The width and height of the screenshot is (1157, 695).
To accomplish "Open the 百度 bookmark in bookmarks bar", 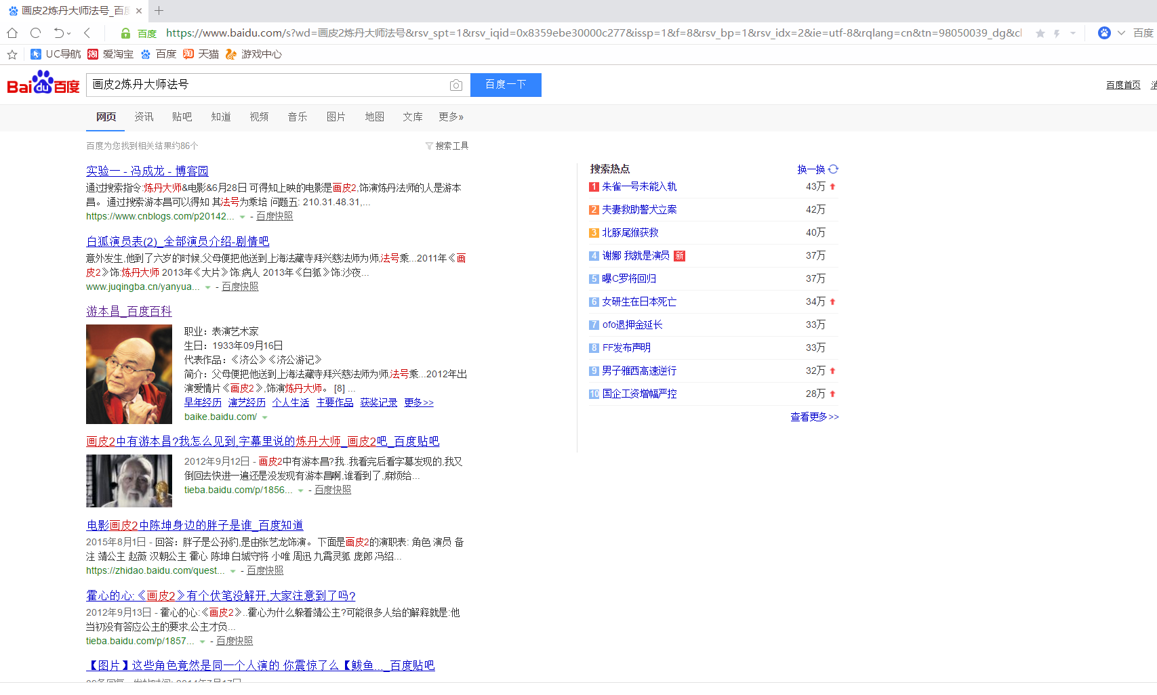I will 159,54.
